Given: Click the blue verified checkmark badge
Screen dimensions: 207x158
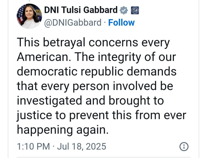Looking at the screenshot, I should click(124, 10).
